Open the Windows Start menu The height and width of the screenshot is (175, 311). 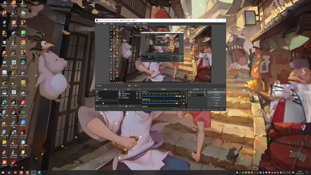[x=3, y=172]
